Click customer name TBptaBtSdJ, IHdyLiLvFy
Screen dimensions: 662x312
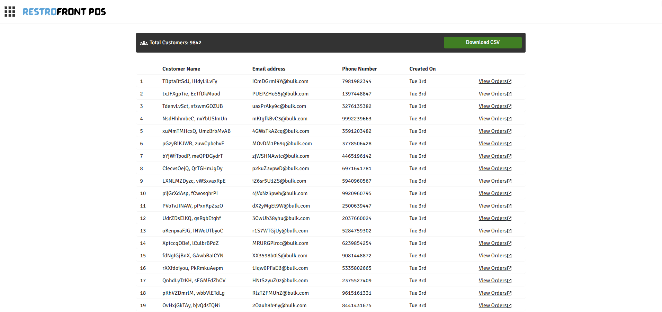pos(190,81)
